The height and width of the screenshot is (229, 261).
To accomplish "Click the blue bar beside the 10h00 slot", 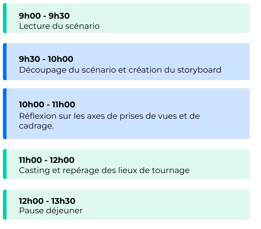I will 5,114.
